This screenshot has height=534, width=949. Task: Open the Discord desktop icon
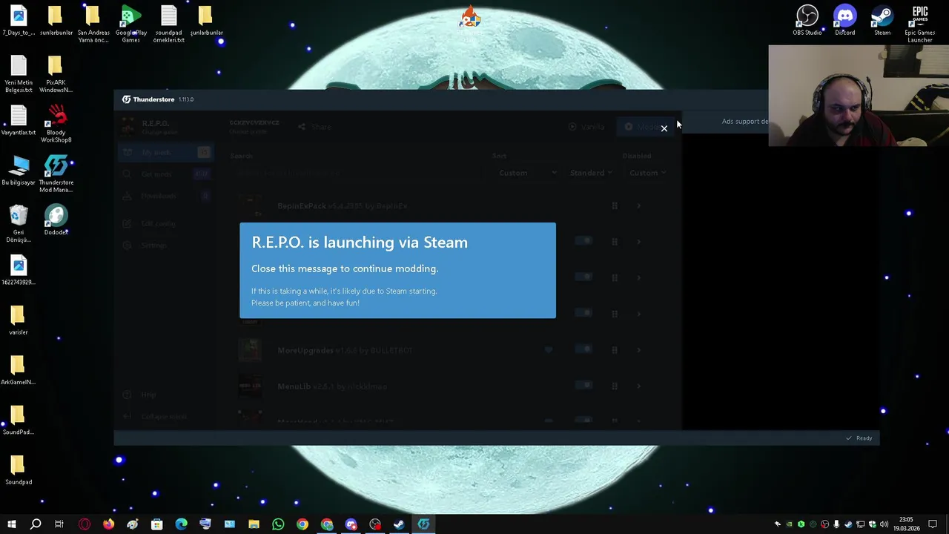pyautogui.click(x=845, y=21)
